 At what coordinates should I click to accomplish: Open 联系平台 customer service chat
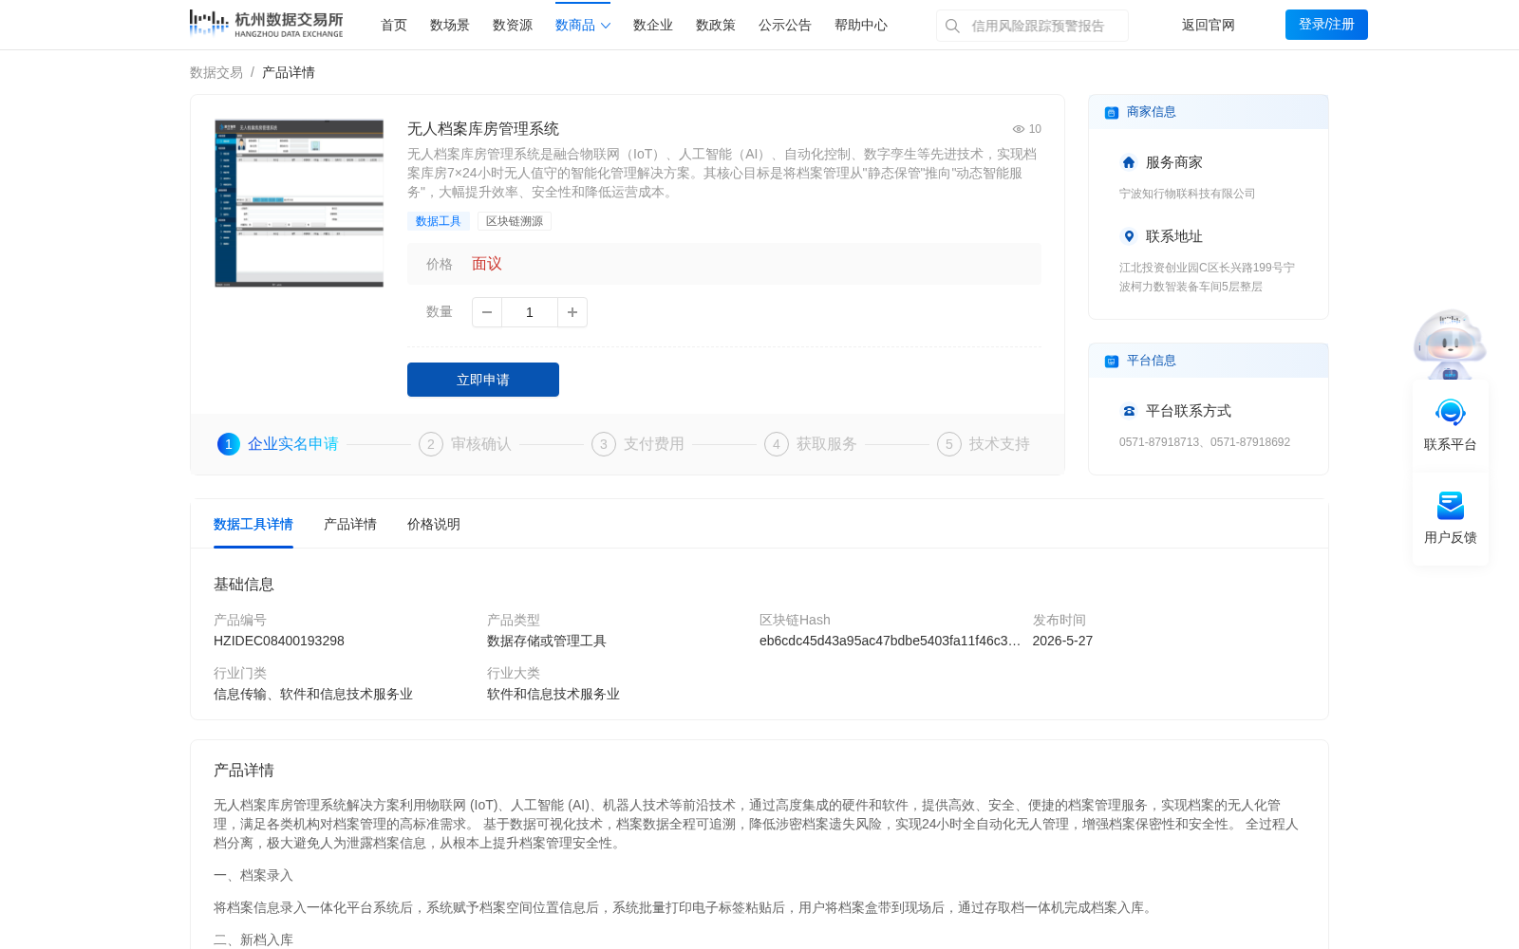(x=1451, y=424)
